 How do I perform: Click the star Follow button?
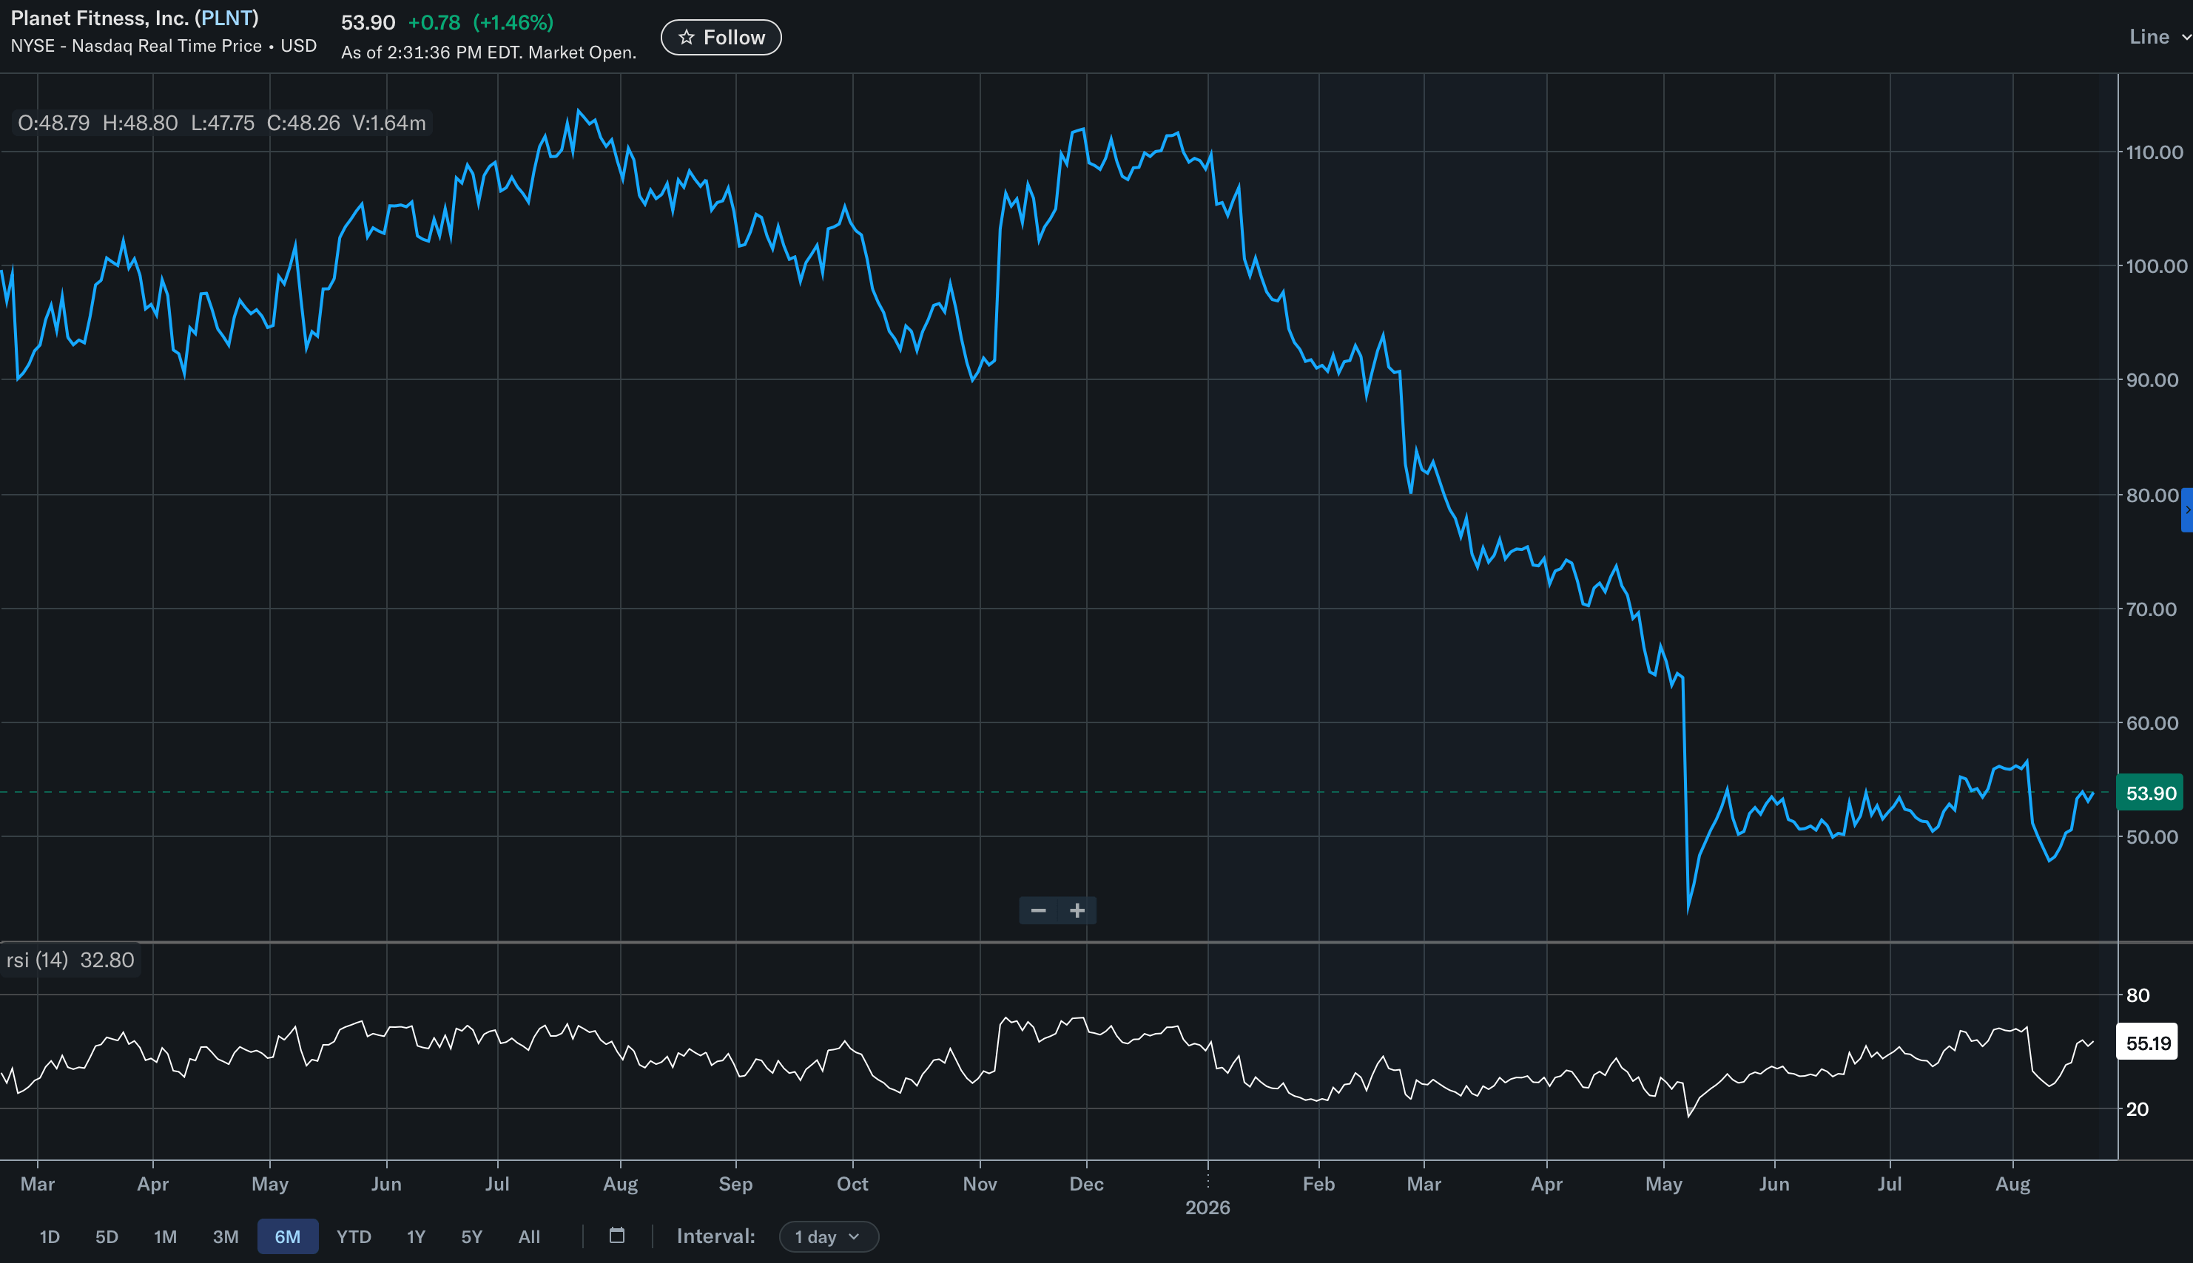point(721,37)
